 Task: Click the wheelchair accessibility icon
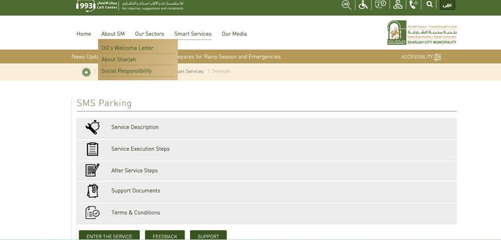(363, 5)
